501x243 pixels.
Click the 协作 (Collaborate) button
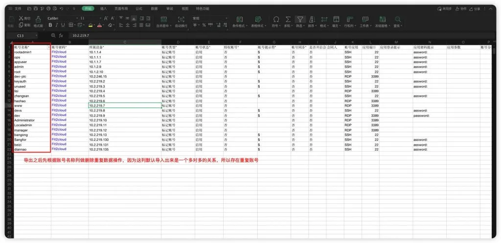pos(461,9)
